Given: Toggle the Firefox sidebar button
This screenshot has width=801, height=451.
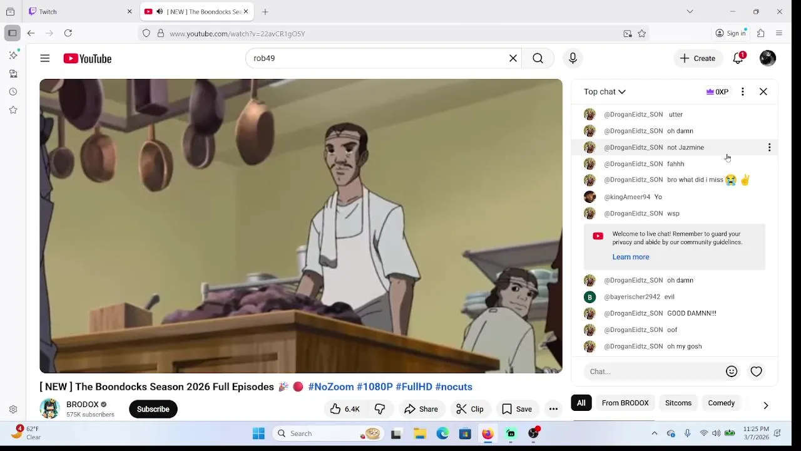Looking at the screenshot, I should click(12, 33).
